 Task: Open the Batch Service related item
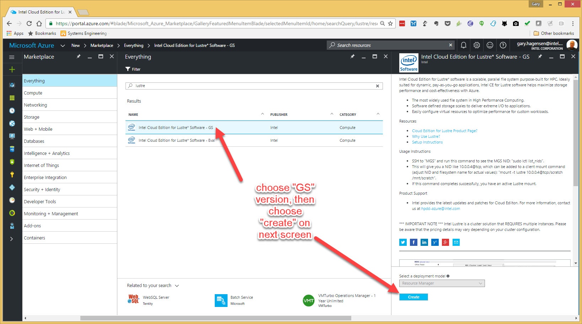tap(234, 300)
